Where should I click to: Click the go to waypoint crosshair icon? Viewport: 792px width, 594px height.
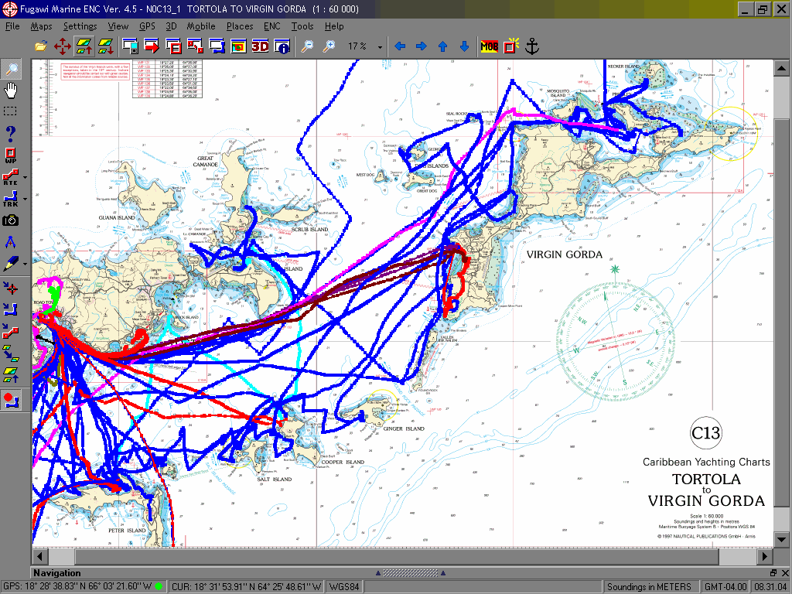click(11, 288)
